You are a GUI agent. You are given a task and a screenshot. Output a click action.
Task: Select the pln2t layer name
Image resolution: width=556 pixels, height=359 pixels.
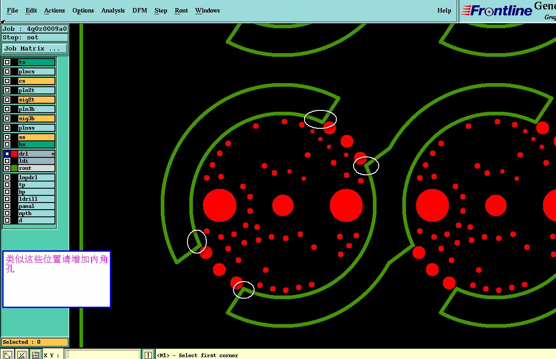click(37, 90)
